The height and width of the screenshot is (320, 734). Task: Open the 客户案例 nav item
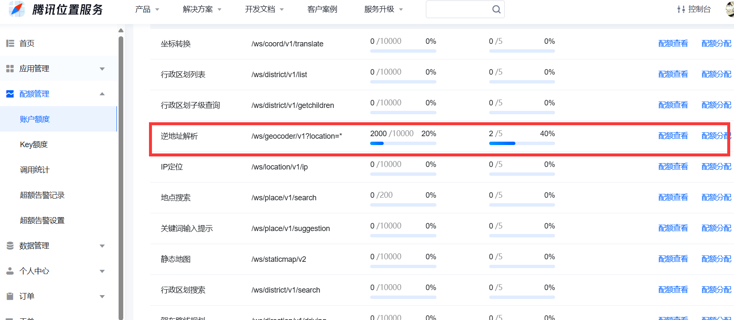pyautogui.click(x=322, y=9)
